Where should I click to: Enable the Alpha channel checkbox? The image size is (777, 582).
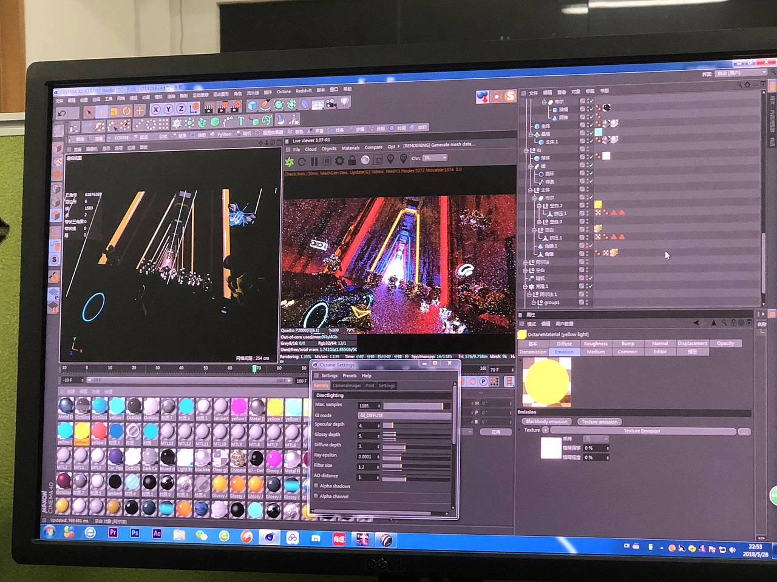pyautogui.click(x=316, y=496)
